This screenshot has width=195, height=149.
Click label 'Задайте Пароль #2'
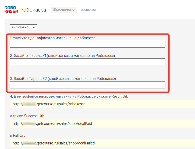click(30, 79)
